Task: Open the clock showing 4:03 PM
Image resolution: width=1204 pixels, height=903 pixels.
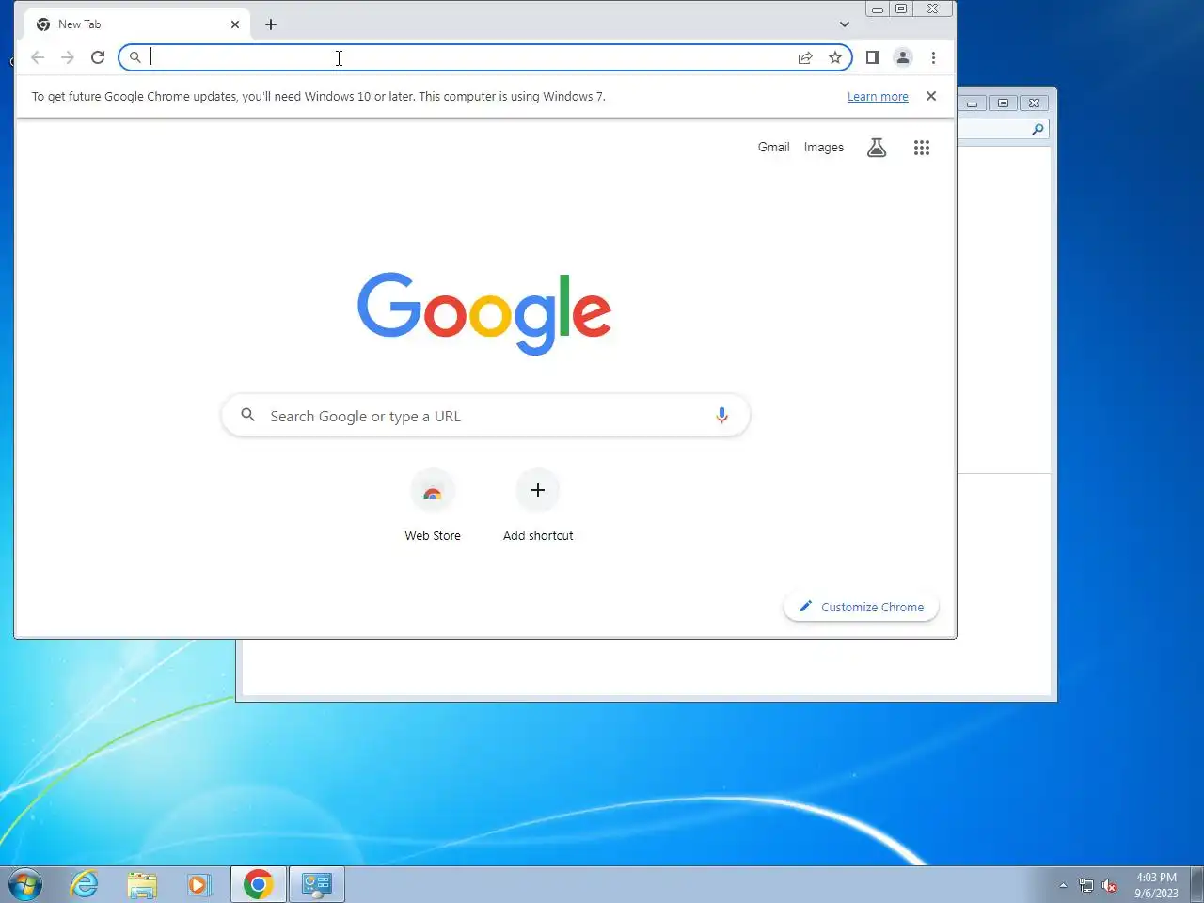Action: click(1156, 885)
